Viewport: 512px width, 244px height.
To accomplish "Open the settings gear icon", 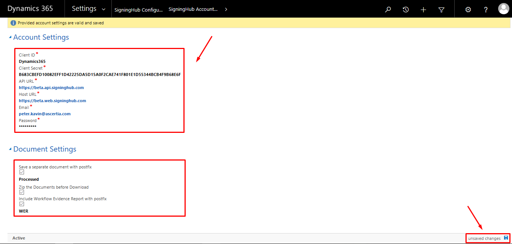I will click(468, 9).
